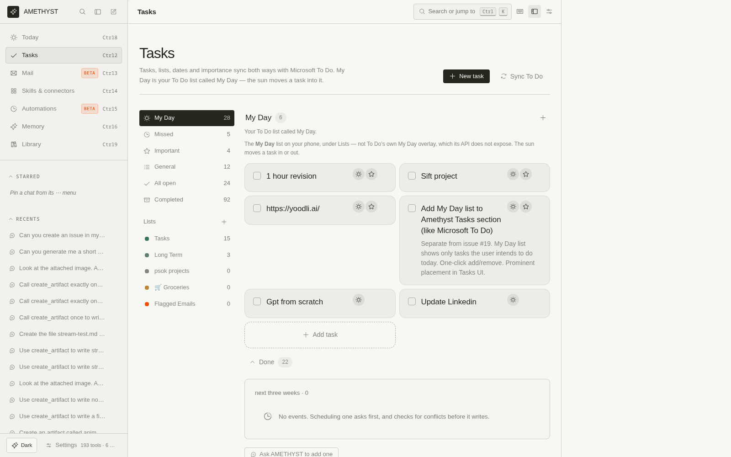This screenshot has width=731, height=457.
Task: Select the All open filter
Action: [187, 183]
